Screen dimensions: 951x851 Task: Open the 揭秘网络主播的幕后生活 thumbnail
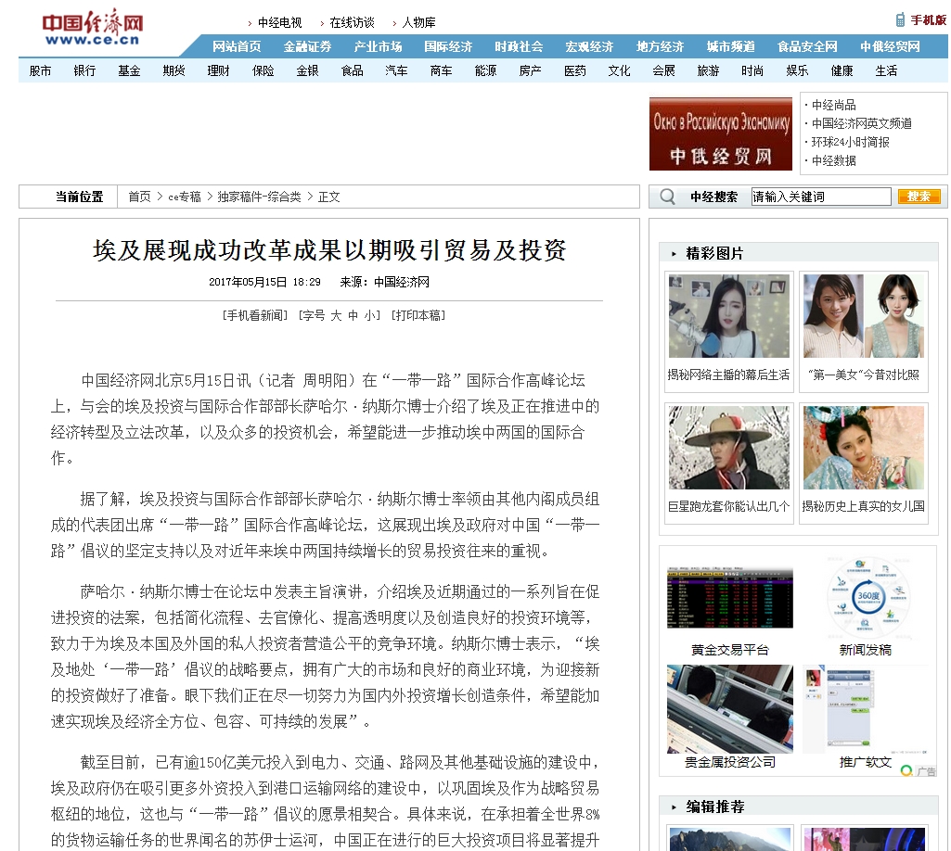(728, 316)
